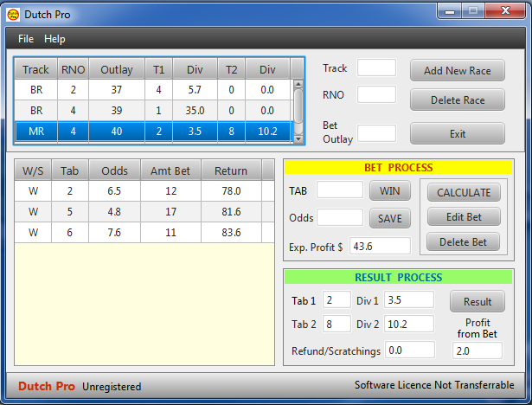Click the Div 1 result field
Viewport: 532px width, 405px height.
(409, 299)
